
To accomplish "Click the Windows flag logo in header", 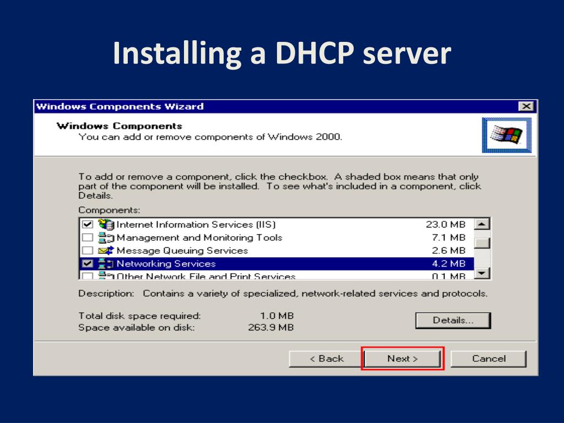I will [507, 135].
